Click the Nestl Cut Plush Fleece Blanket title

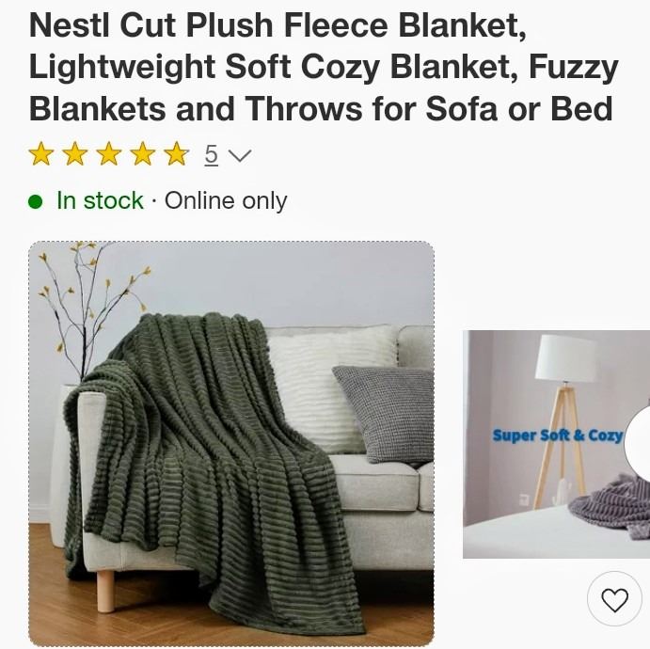(x=324, y=67)
